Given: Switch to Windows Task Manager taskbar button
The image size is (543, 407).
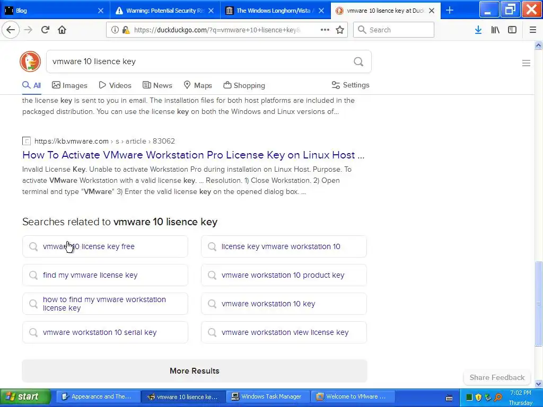Looking at the screenshot, I should click(x=267, y=396).
